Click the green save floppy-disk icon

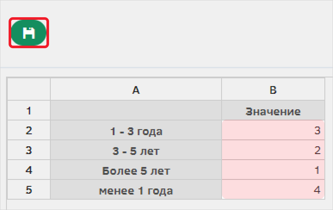tap(29, 33)
